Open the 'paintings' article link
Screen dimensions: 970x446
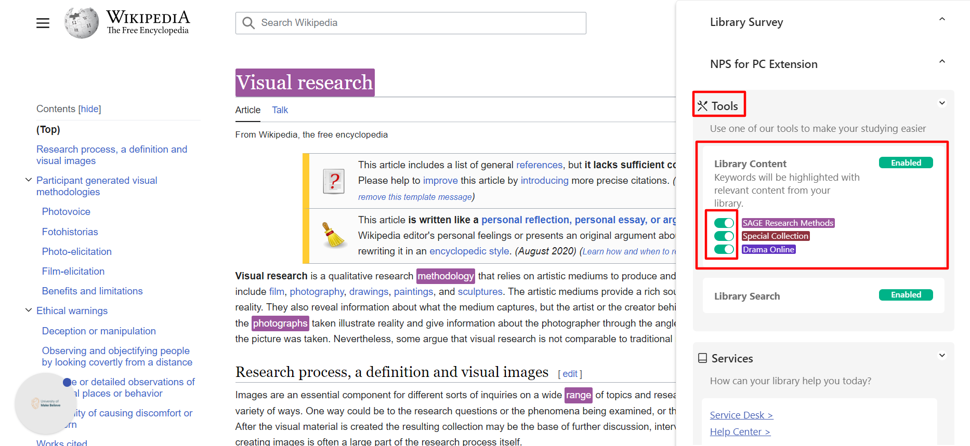click(x=413, y=291)
